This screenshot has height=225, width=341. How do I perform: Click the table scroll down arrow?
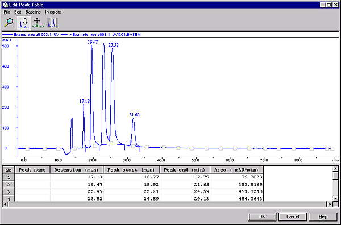[335, 198]
